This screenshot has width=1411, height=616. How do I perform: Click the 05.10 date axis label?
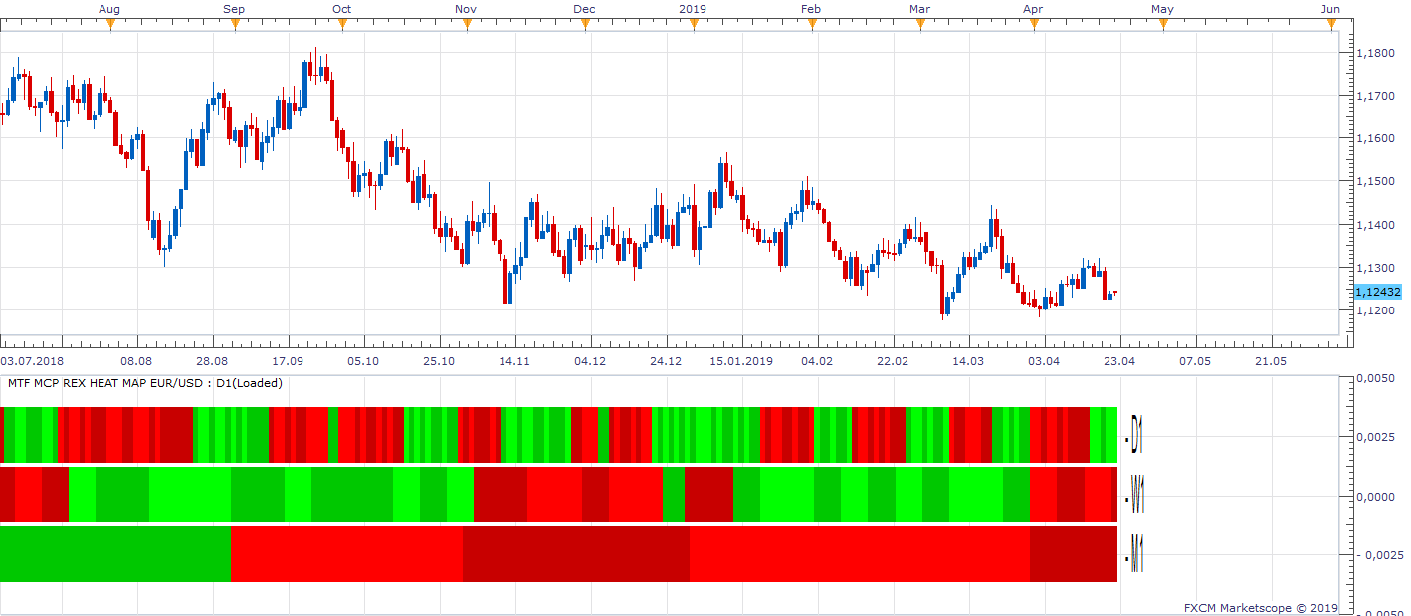(x=363, y=361)
